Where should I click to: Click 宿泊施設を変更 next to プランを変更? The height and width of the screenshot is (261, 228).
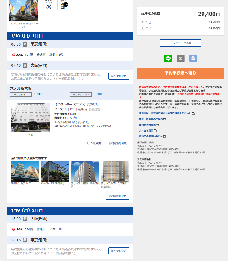(117, 143)
